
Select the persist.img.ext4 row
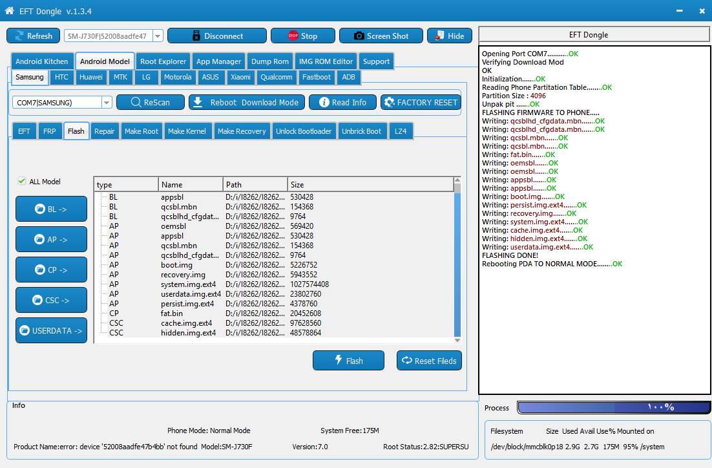(274, 304)
